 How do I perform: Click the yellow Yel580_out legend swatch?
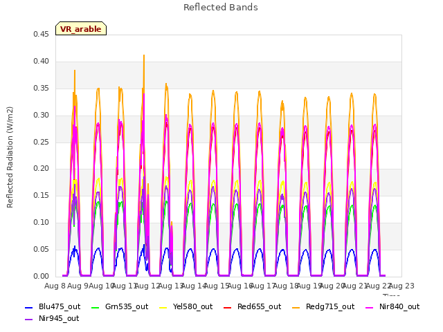(x=163, y=307)
